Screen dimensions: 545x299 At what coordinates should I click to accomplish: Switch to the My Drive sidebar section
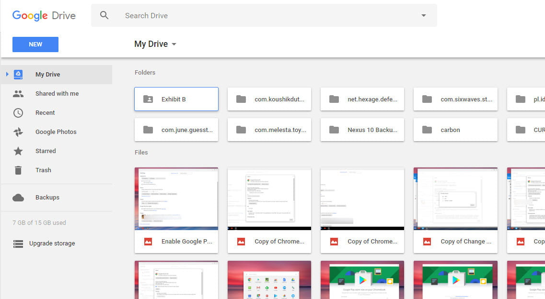pyautogui.click(x=47, y=74)
